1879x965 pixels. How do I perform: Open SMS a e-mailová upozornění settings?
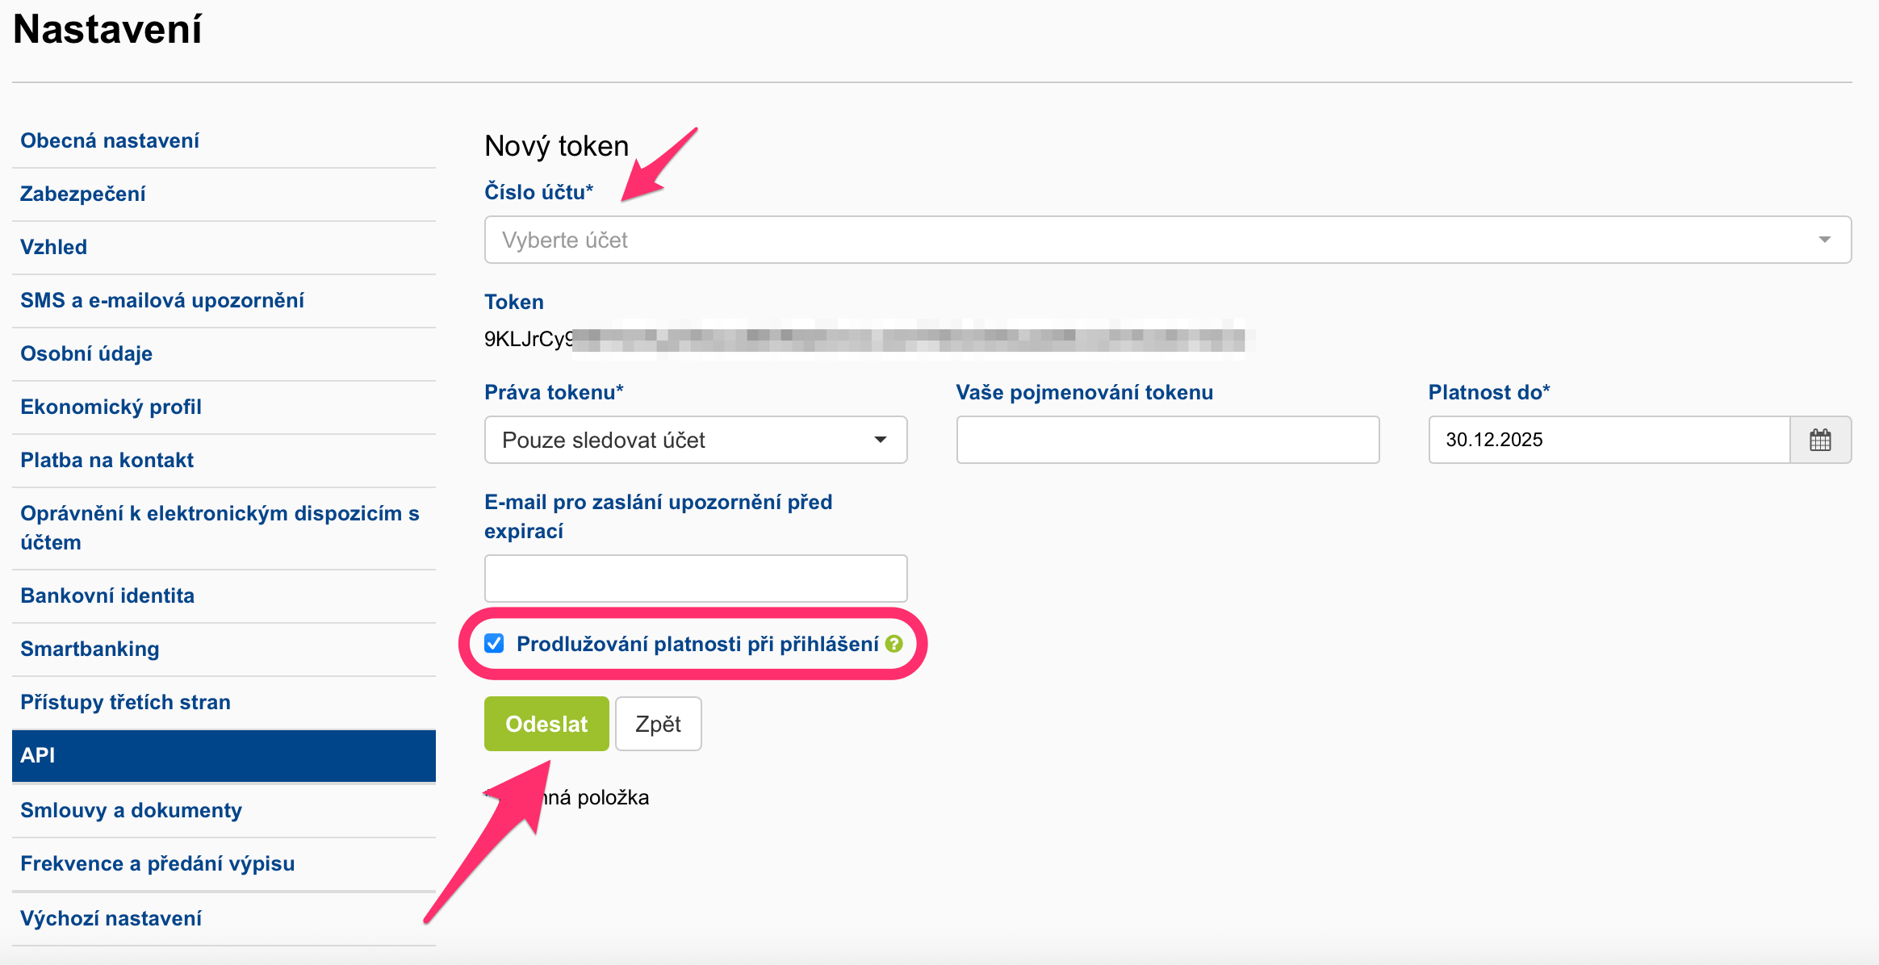[x=162, y=300]
